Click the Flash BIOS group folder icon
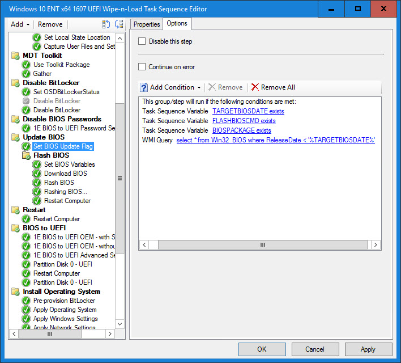This screenshot has width=401, height=363. coord(26,155)
